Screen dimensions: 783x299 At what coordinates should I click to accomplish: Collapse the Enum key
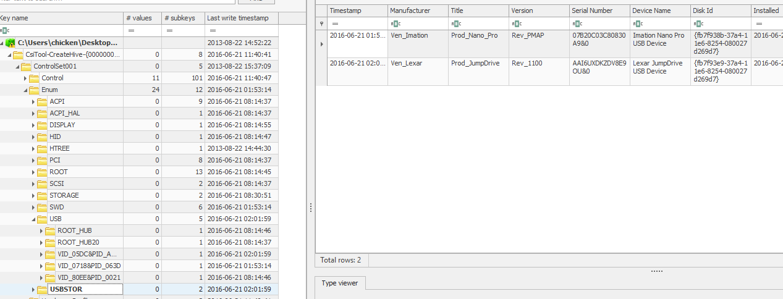point(26,90)
